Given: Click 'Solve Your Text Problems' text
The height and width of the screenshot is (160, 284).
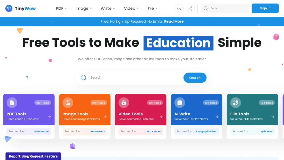Looking at the screenshot, I should click(191, 119).
